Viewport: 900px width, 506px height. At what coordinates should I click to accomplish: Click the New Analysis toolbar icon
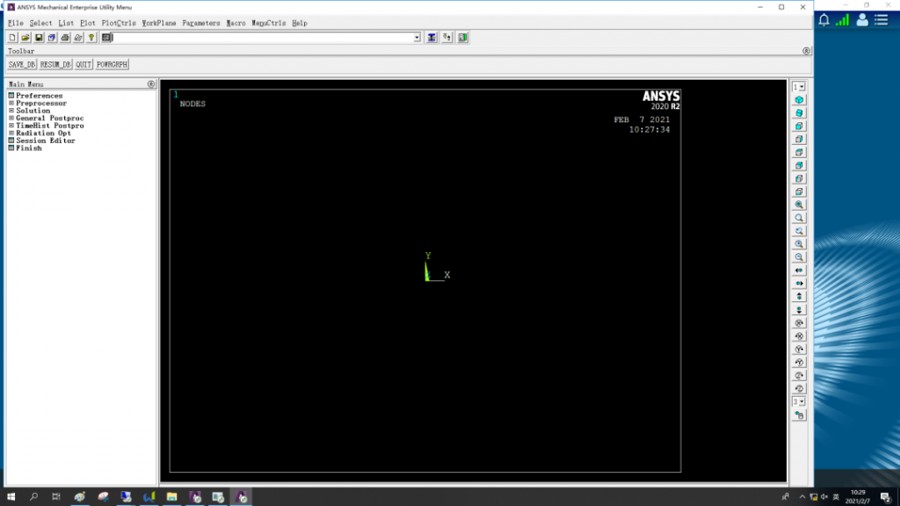click(12, 38)
